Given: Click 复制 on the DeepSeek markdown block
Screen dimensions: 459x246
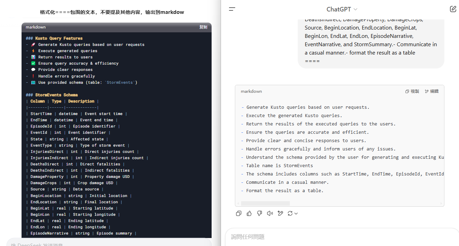Looking at the screenshot, I should 203,27.
